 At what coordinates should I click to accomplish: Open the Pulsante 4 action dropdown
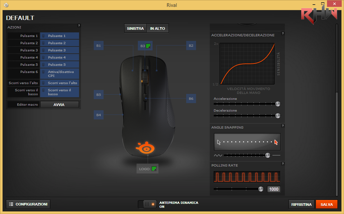pos(59,58)
